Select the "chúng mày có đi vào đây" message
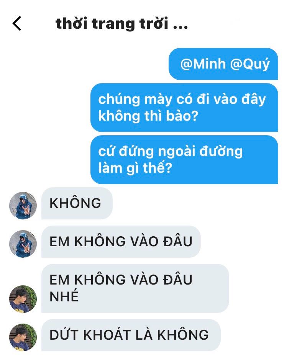287x355 pixels. 184,108
